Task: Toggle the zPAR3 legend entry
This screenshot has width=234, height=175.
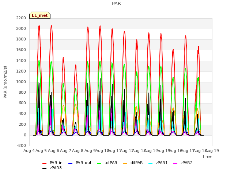Action: (x=52, y=168)
